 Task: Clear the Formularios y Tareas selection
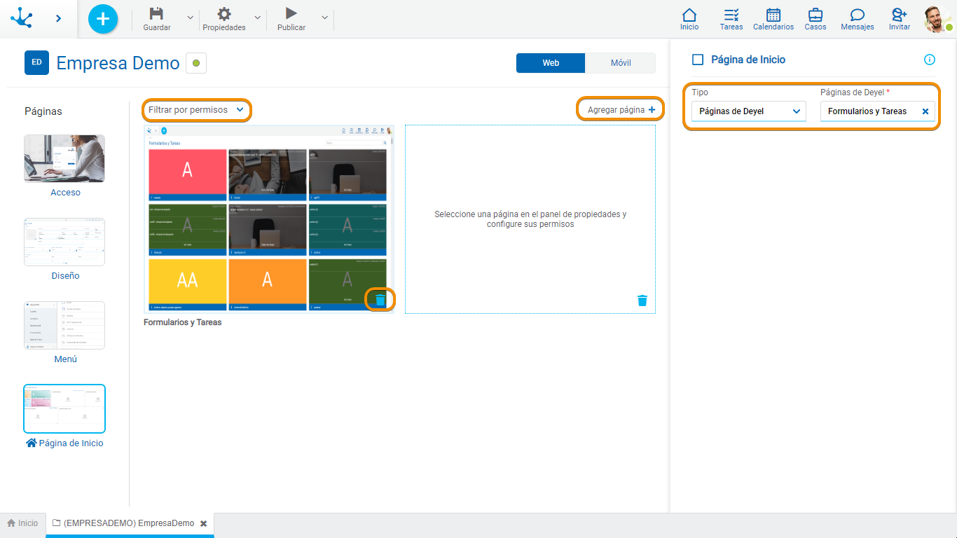pos(925,111)
